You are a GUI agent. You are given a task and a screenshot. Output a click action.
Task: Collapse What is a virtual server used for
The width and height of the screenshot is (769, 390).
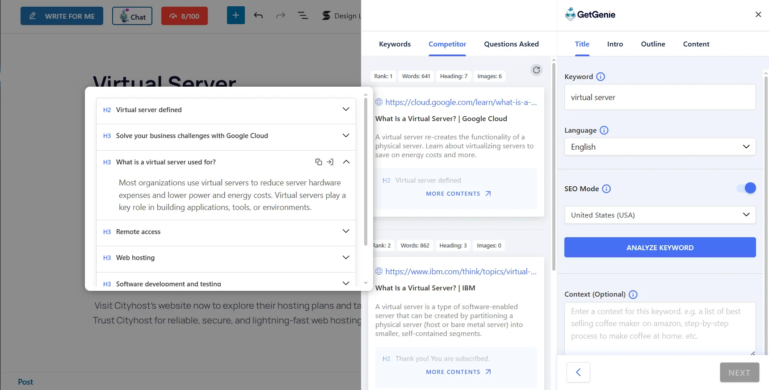[346, 162]
